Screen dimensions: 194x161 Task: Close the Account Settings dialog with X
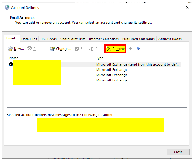point(187,7)
